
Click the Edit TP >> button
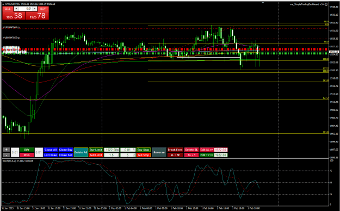click(207, 155)
